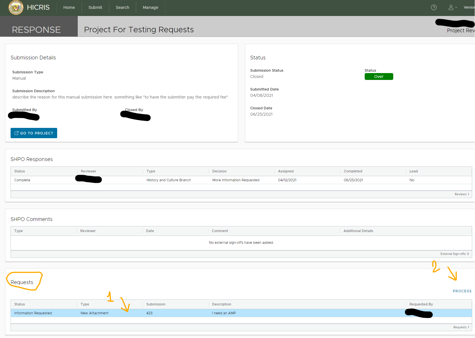Open the Search menu

[122, 7]
